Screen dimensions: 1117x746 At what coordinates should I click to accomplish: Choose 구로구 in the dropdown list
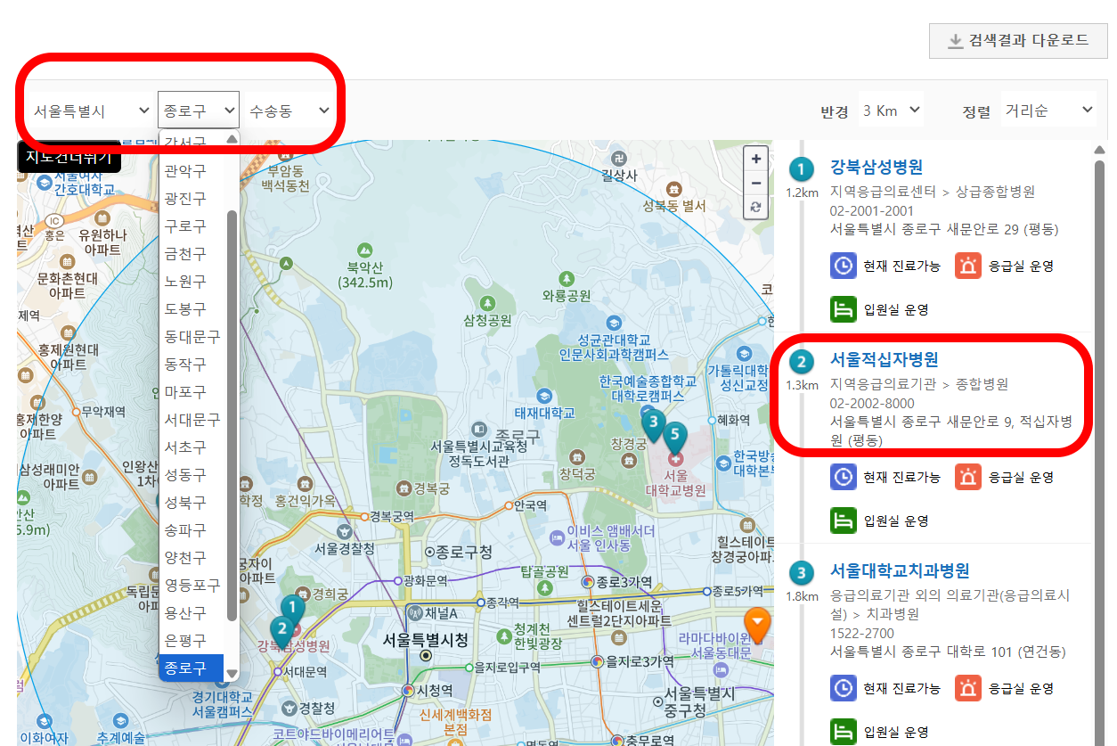[185, 225]
